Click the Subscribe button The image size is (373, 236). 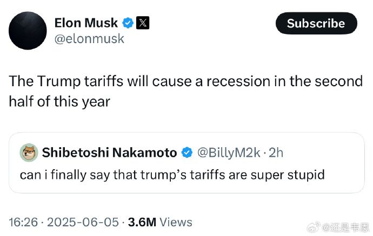316,23
